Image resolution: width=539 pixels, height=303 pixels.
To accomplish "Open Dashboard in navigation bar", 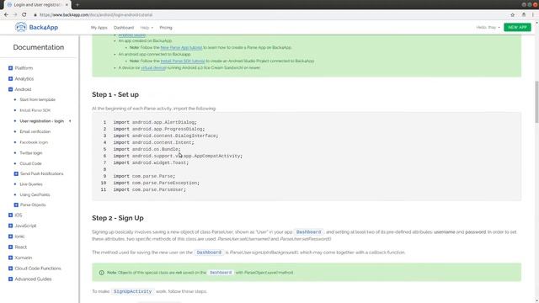I will pos(124,28).
